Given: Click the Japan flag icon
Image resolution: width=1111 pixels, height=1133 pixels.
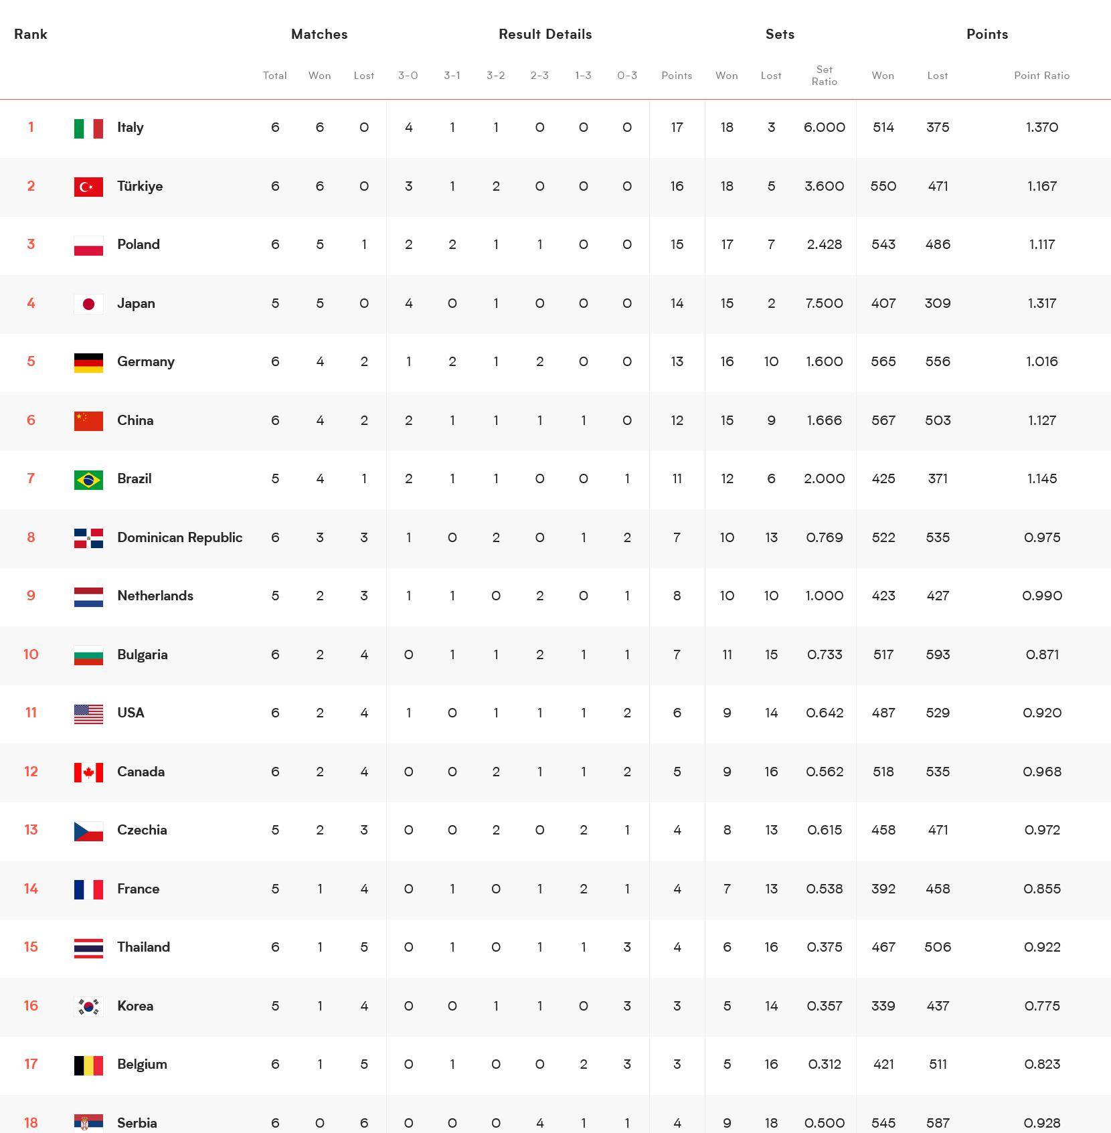Looking at the screenshot, I should [x=88, y=304].
